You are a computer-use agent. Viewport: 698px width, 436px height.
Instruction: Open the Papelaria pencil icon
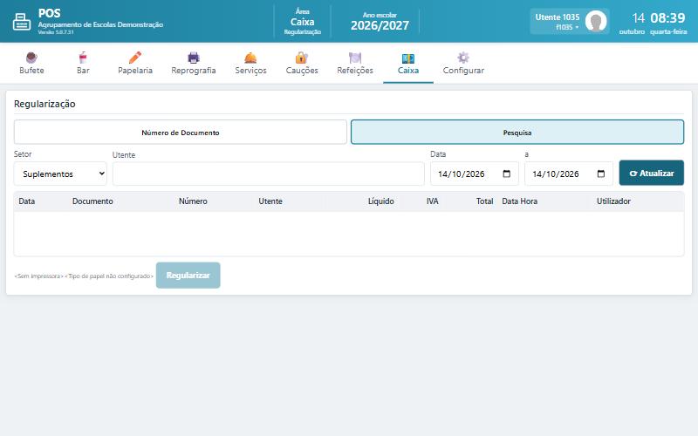(x=135, y=58)
